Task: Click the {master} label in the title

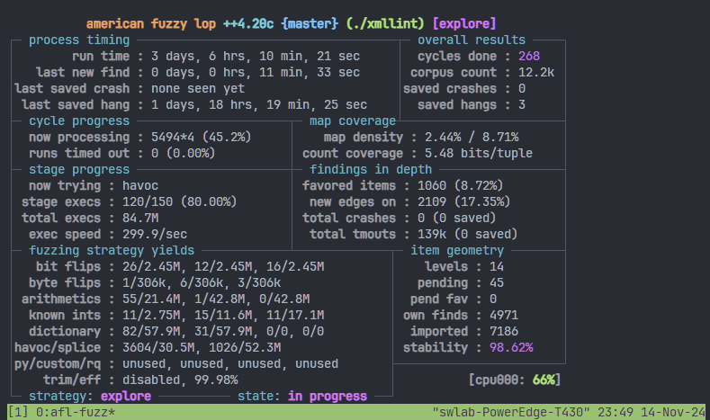Action: tap(310, 23)
